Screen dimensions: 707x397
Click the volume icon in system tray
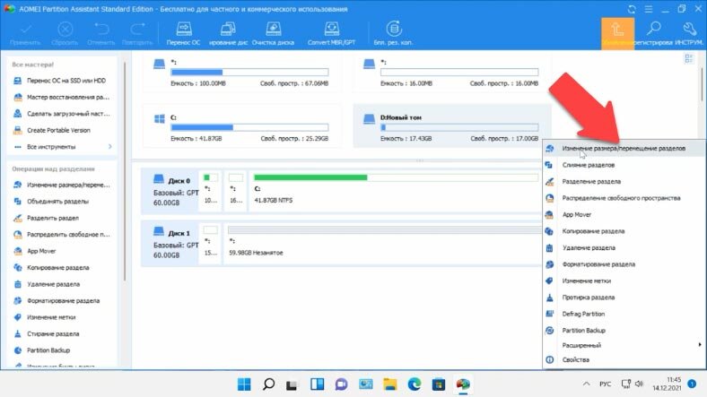[639, 384]
